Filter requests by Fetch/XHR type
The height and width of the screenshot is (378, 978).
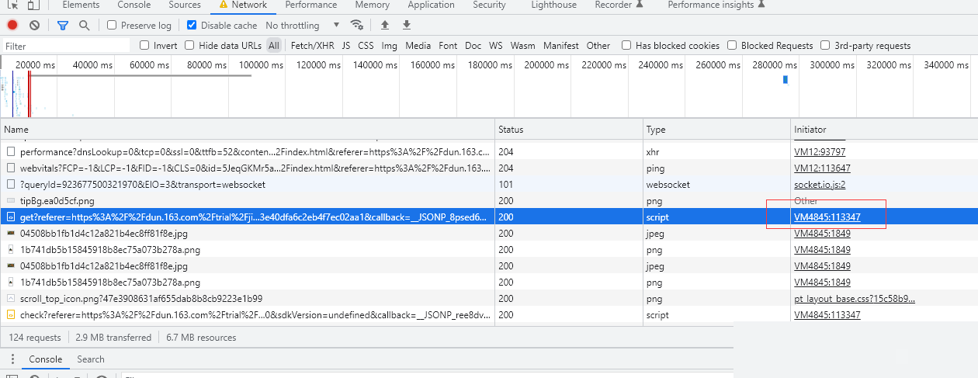click(313, 46)
